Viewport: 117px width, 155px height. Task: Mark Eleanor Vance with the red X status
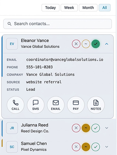[76, 44]
